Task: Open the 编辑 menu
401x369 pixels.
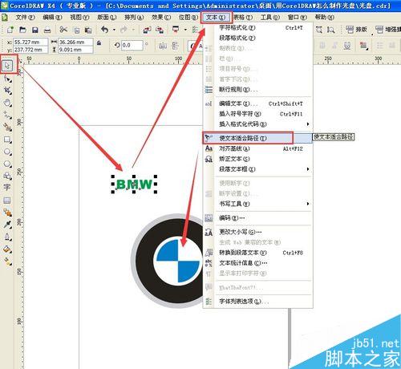Action: [52, 18]
